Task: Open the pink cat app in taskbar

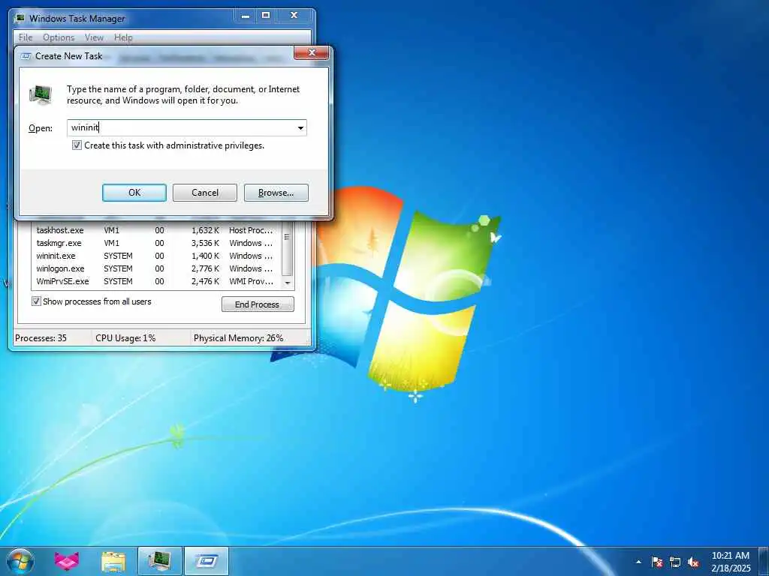Action: (x=67, y=562)
